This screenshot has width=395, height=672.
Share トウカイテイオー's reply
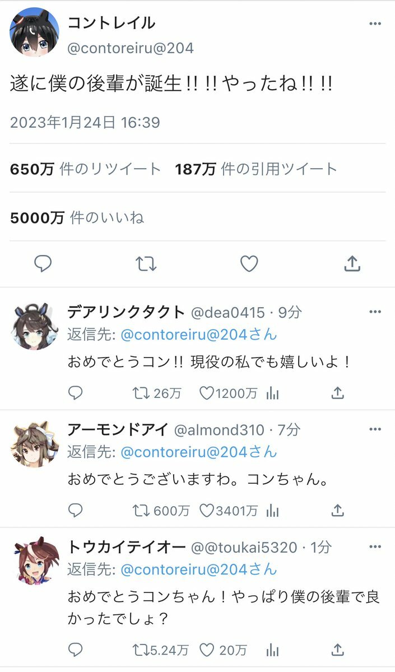[x=338, y=650]
